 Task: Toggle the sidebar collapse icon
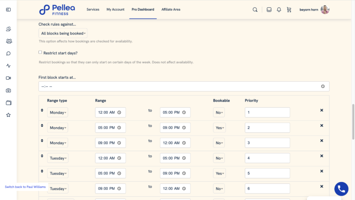tap(8, 10)
